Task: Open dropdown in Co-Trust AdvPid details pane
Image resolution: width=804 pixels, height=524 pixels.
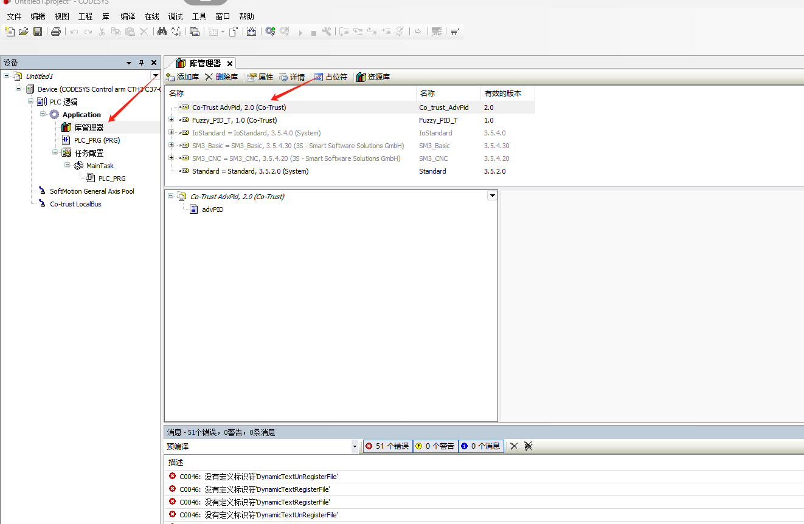Action: [x=492, y=196]
